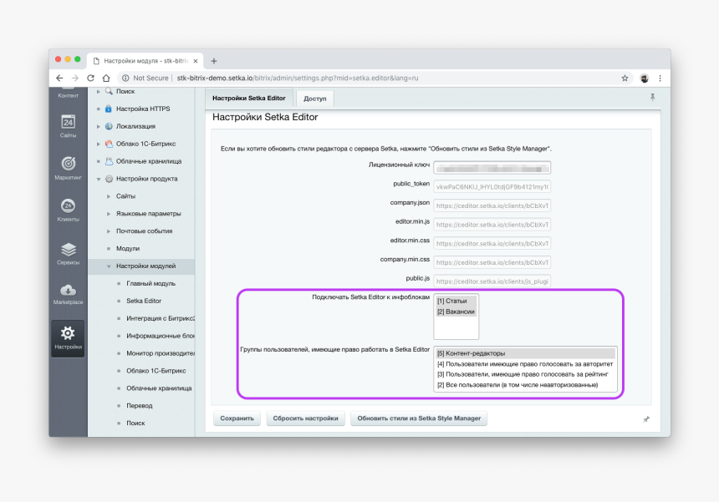Open the Сайты sidebar section icon
The width and height of the screenshot is (719, 502).
[69, 123]
